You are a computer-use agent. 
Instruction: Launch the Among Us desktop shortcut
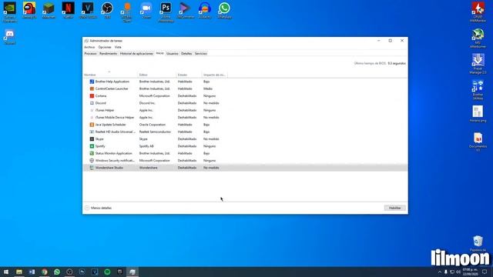tap(29, 11)
